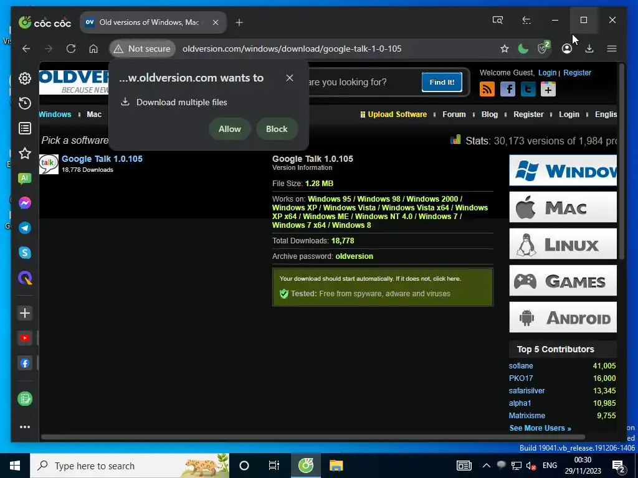Open the taskbar notification center
This screenshot has width=638, height=478.
click(x=619, y=466)
